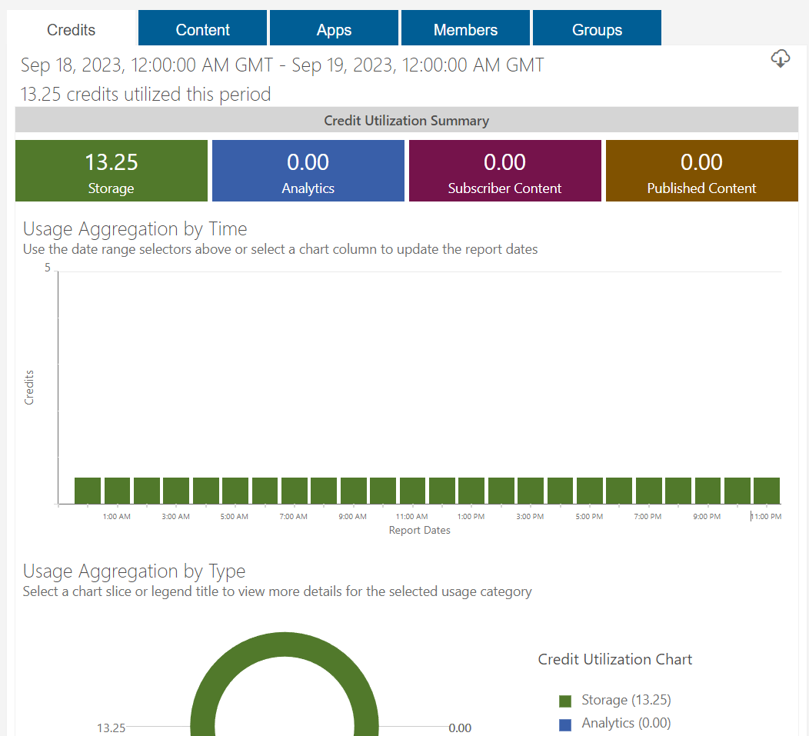809x736 pixels.
Task: Open the Credits tab
Action: click(x=72, y=28)
